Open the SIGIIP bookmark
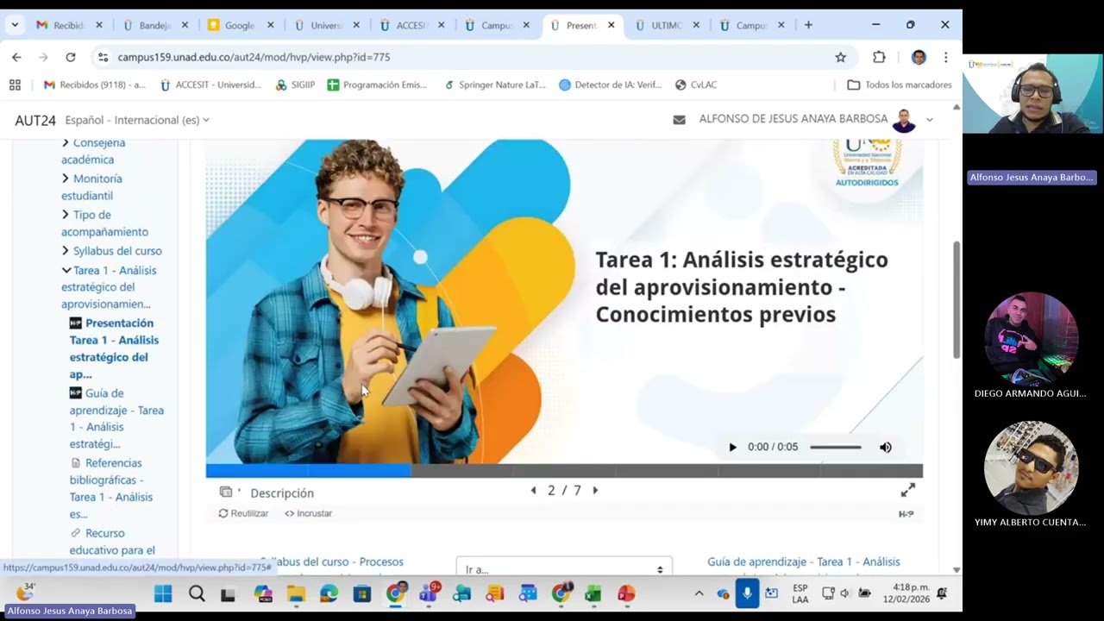 click(295, 85)
